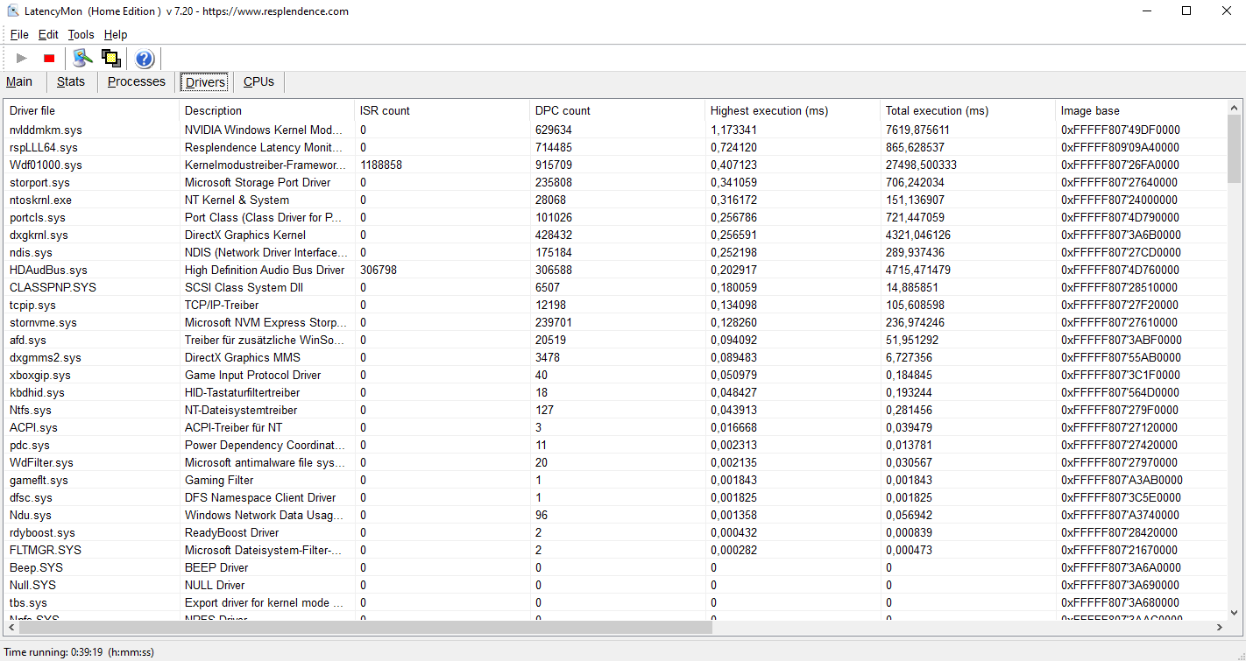Switch to the CPUs tab

[x=258, y=81]
